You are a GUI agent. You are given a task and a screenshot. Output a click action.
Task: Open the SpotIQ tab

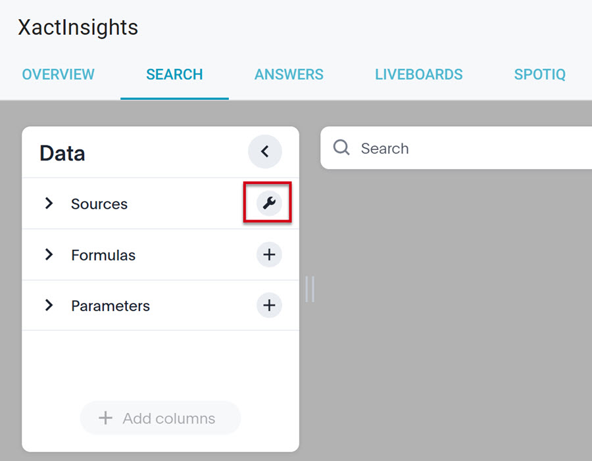pyautogui.click(x=539, y=75)
